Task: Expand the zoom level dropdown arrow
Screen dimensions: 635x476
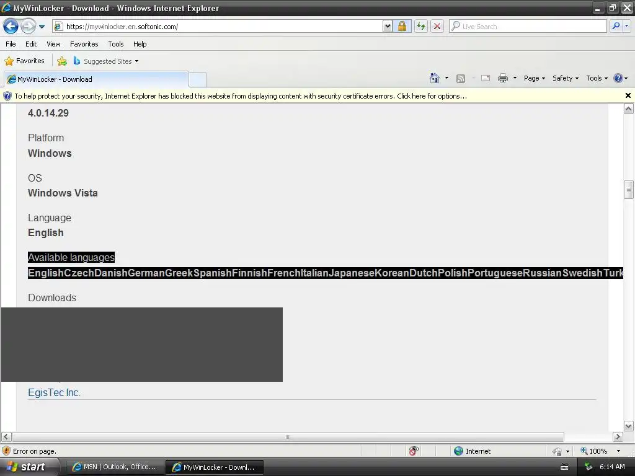Action: click(x=618, y=451)
